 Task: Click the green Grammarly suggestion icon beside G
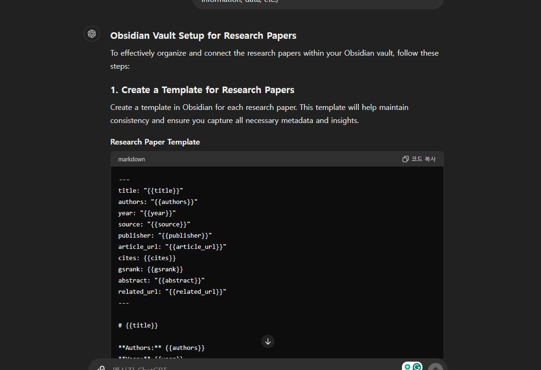click(408, 367)
